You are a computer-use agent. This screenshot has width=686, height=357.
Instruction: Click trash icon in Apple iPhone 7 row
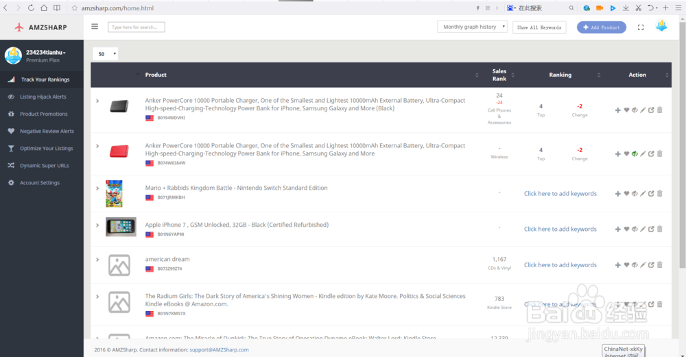(660, 229)
